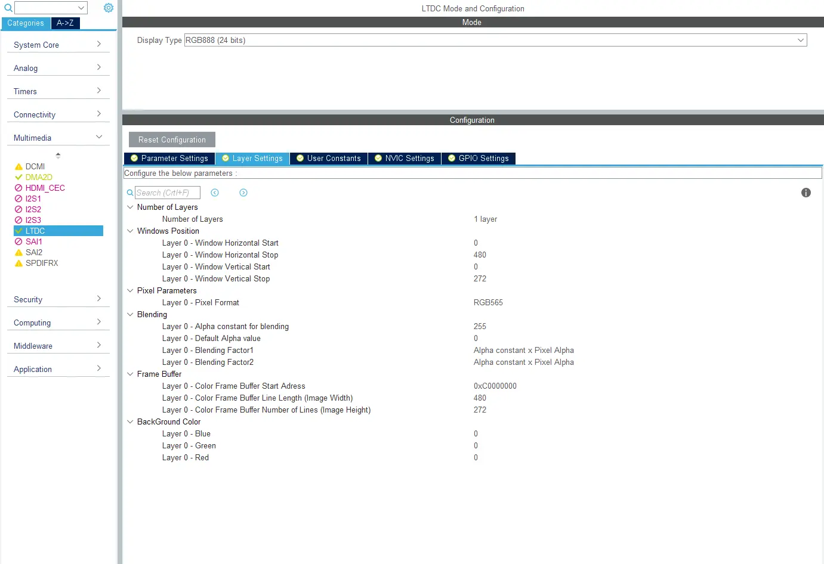Open the GPIO Settings tab
The image size is (824, 564).
pyautogui.click(x=478, y=158)
